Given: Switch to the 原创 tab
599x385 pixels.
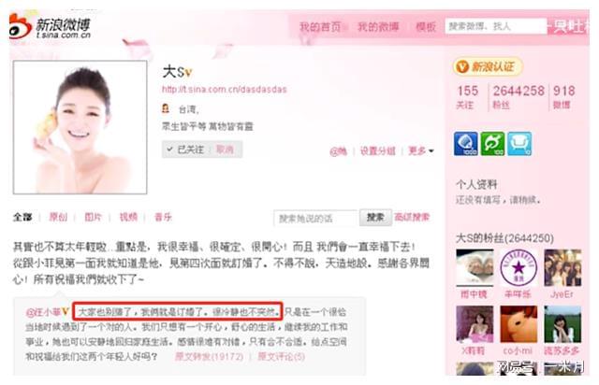Looking at the screenshot, I should pos(58,217).
